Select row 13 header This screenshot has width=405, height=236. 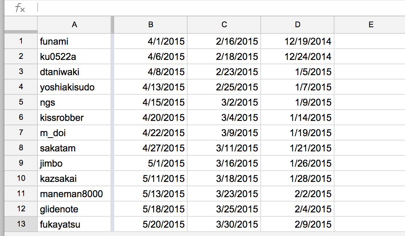point(21,224)
